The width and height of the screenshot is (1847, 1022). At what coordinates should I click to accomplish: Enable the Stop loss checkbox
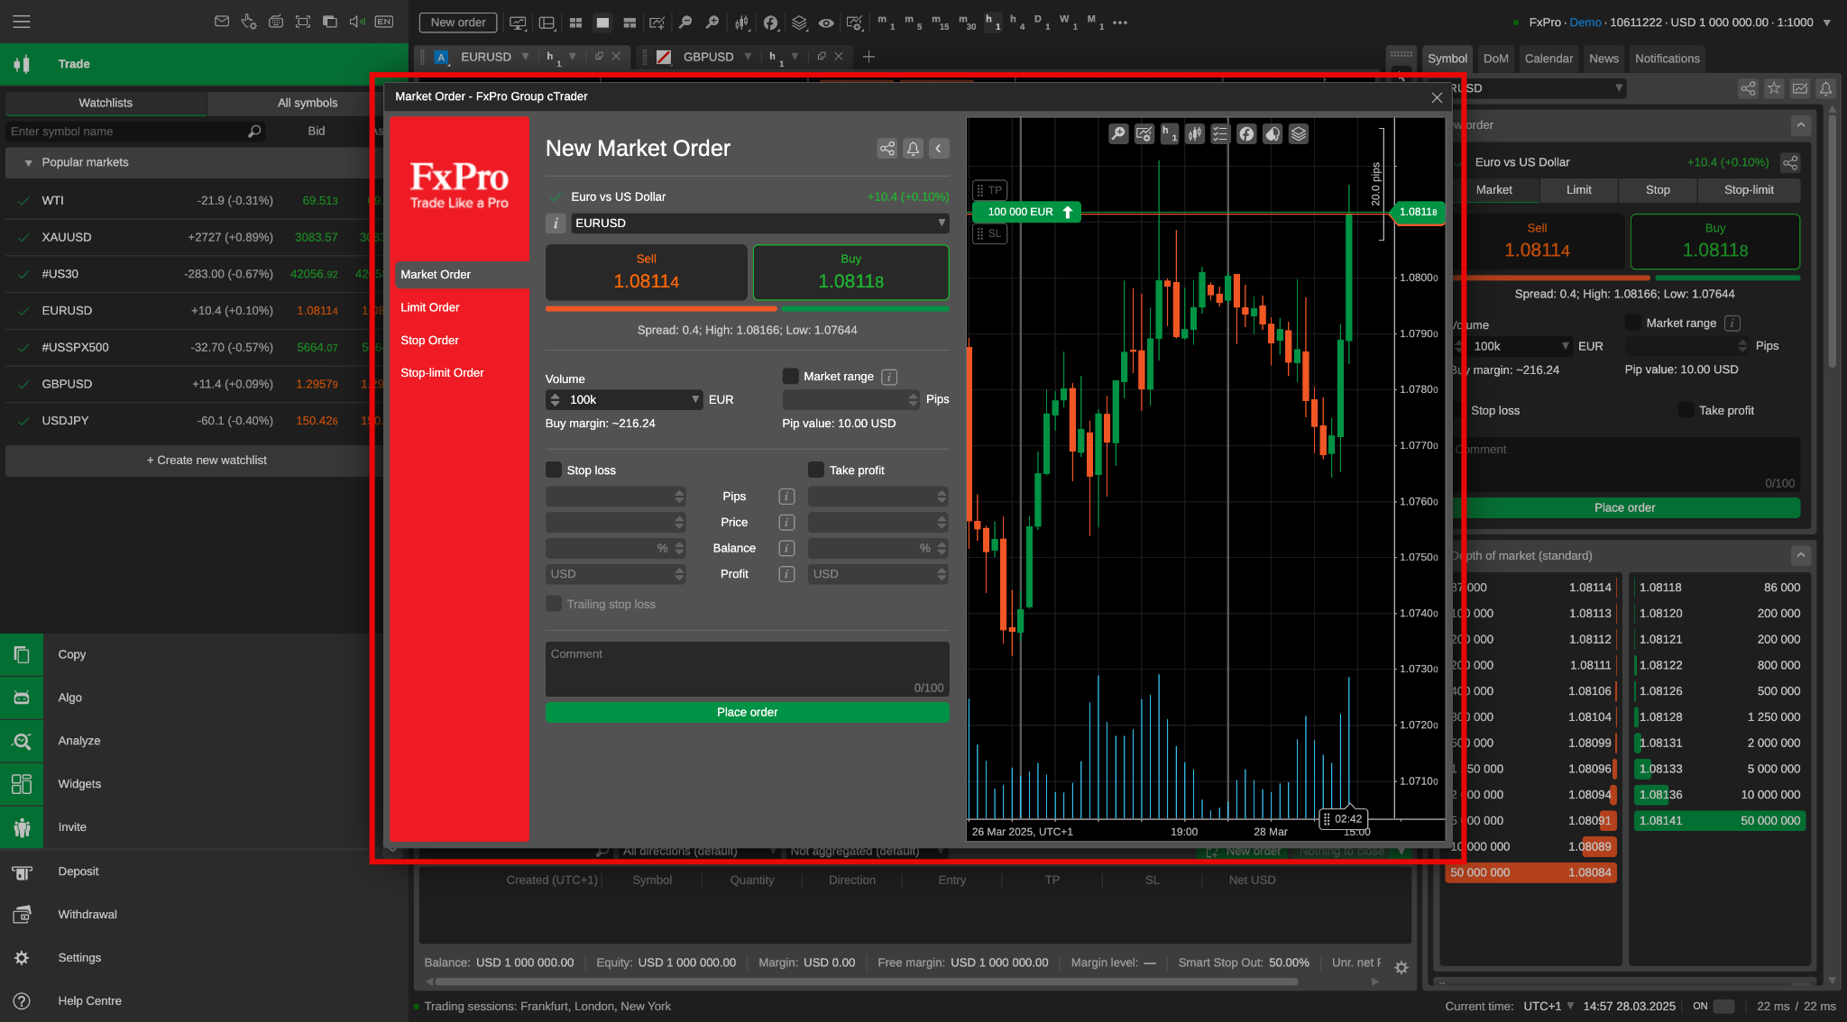553,470
